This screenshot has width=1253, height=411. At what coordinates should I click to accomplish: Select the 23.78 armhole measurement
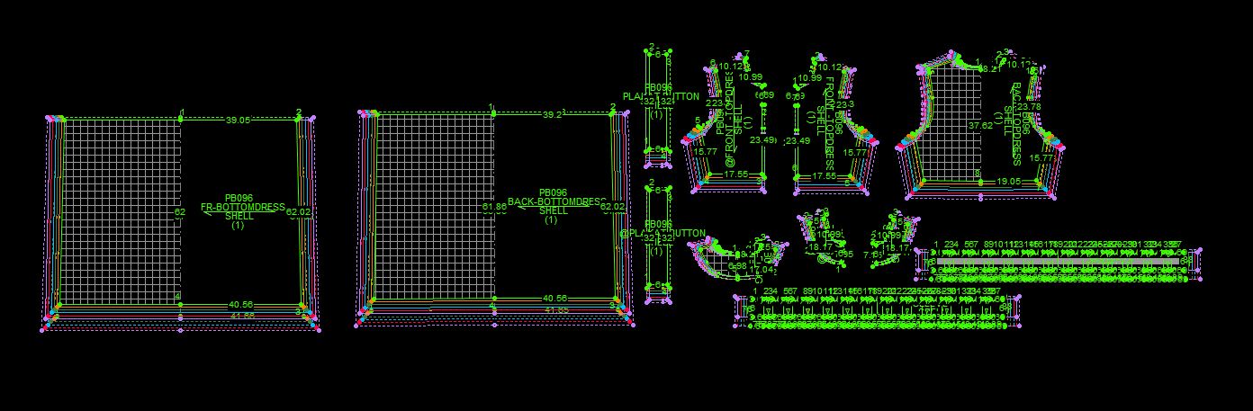1027,107
